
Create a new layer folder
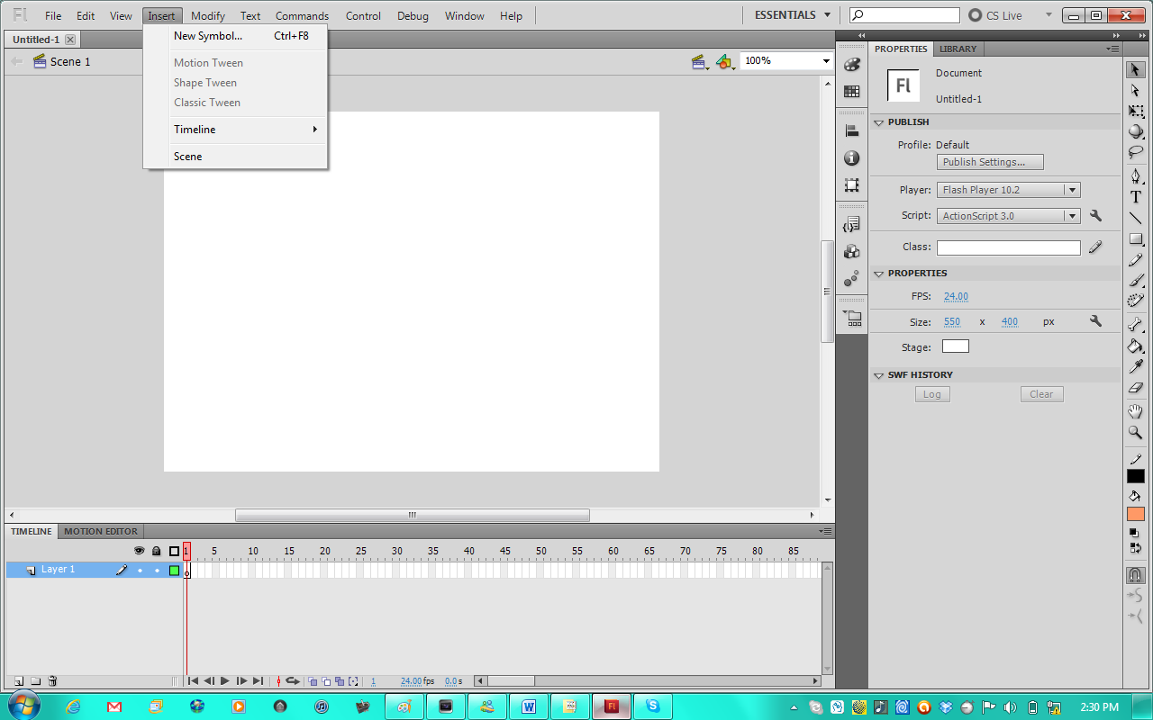(36, 681)
